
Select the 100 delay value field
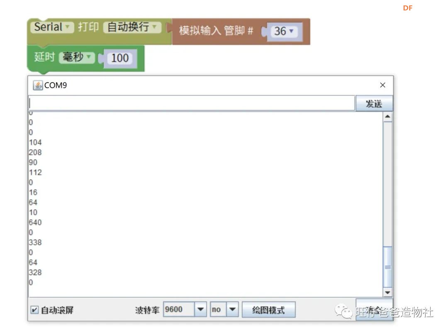tap(120, 58)
